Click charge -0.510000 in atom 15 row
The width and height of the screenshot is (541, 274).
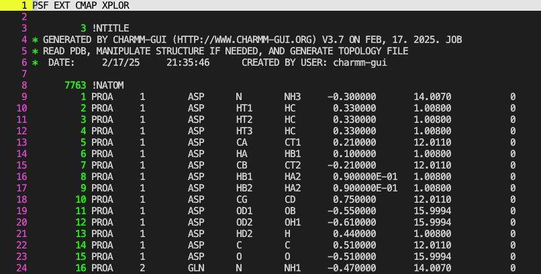352,256
